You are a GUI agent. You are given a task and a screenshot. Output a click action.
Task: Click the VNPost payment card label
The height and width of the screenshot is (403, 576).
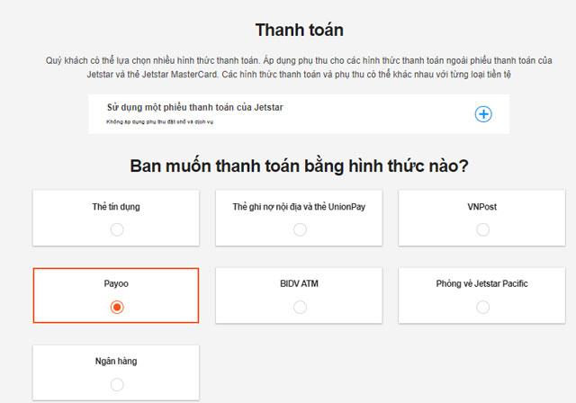pyautogui.click(x=482, y=207)
